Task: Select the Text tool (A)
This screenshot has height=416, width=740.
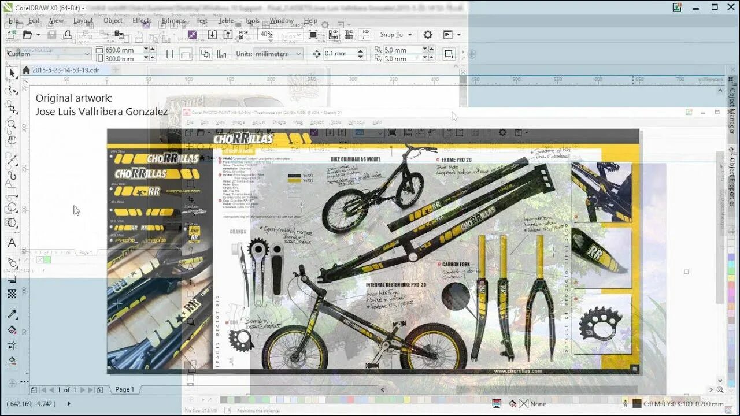Action: 12,243
